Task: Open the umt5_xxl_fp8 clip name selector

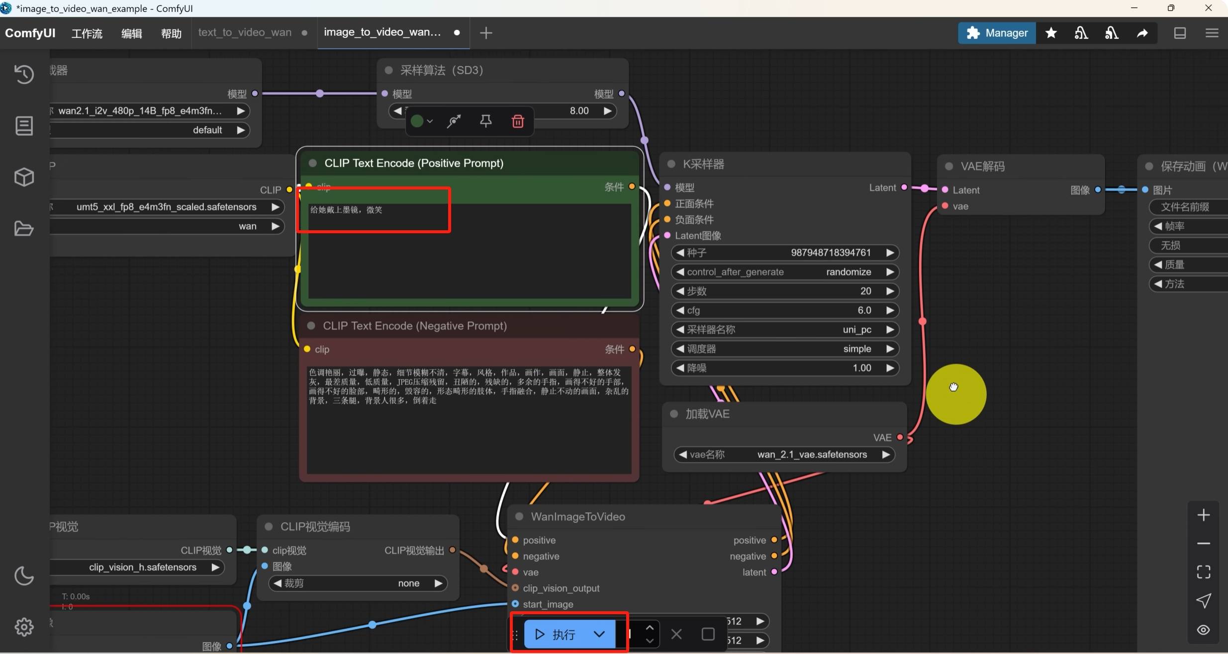Action: 167,207
